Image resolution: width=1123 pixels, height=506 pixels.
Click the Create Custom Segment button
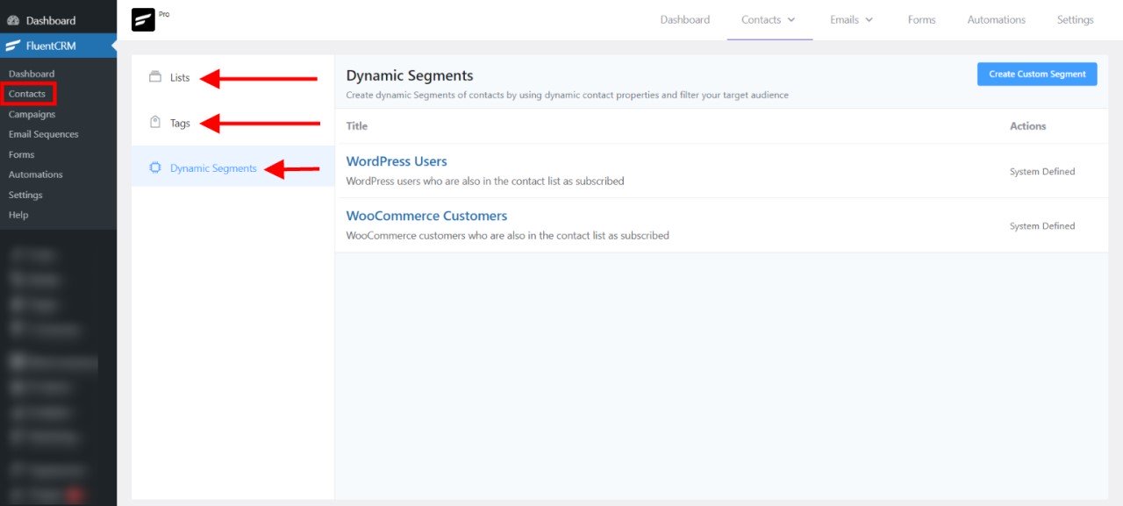[1036, 74]
